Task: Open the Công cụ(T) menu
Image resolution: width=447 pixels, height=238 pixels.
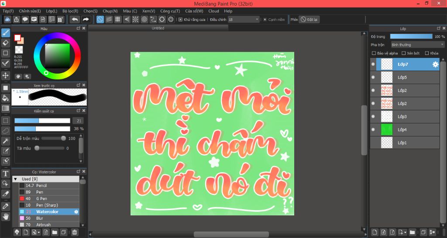Action: [170, 11]
